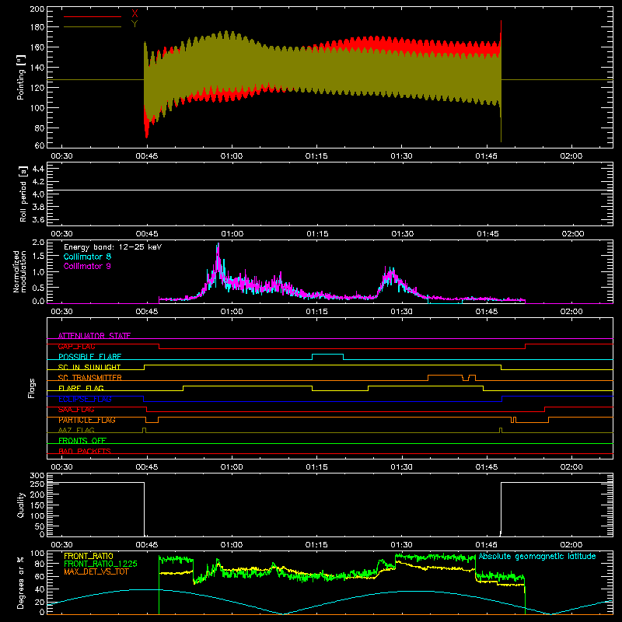
Task: Click the olive legend line sample for Y
Action: coord(93,27)
